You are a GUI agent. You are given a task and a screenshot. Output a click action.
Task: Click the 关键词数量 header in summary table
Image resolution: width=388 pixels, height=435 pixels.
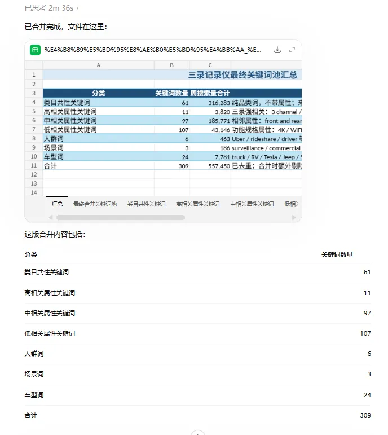[x=337, y=254]
